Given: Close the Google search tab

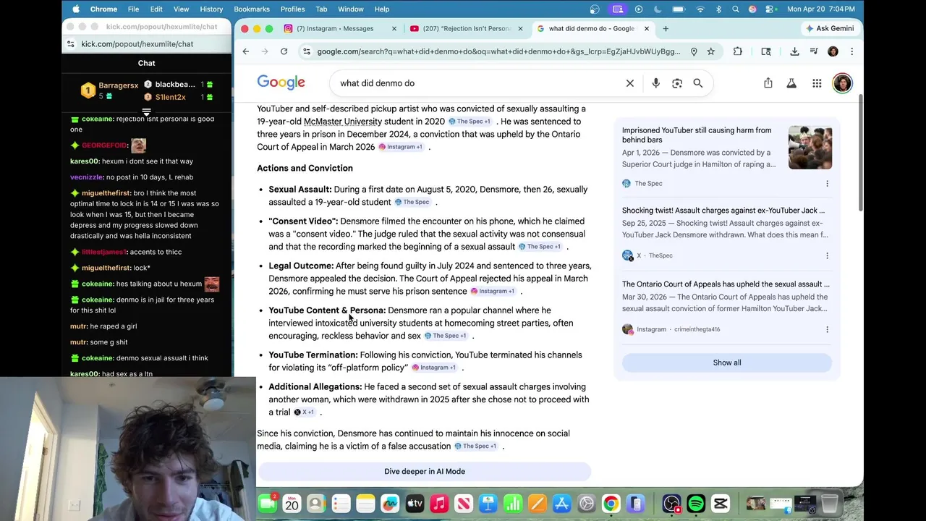Looking at the screenshot, I should 647,29.
